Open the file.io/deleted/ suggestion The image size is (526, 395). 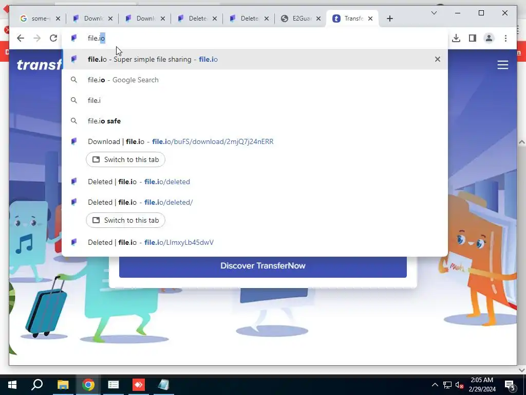tap(255, 202)
